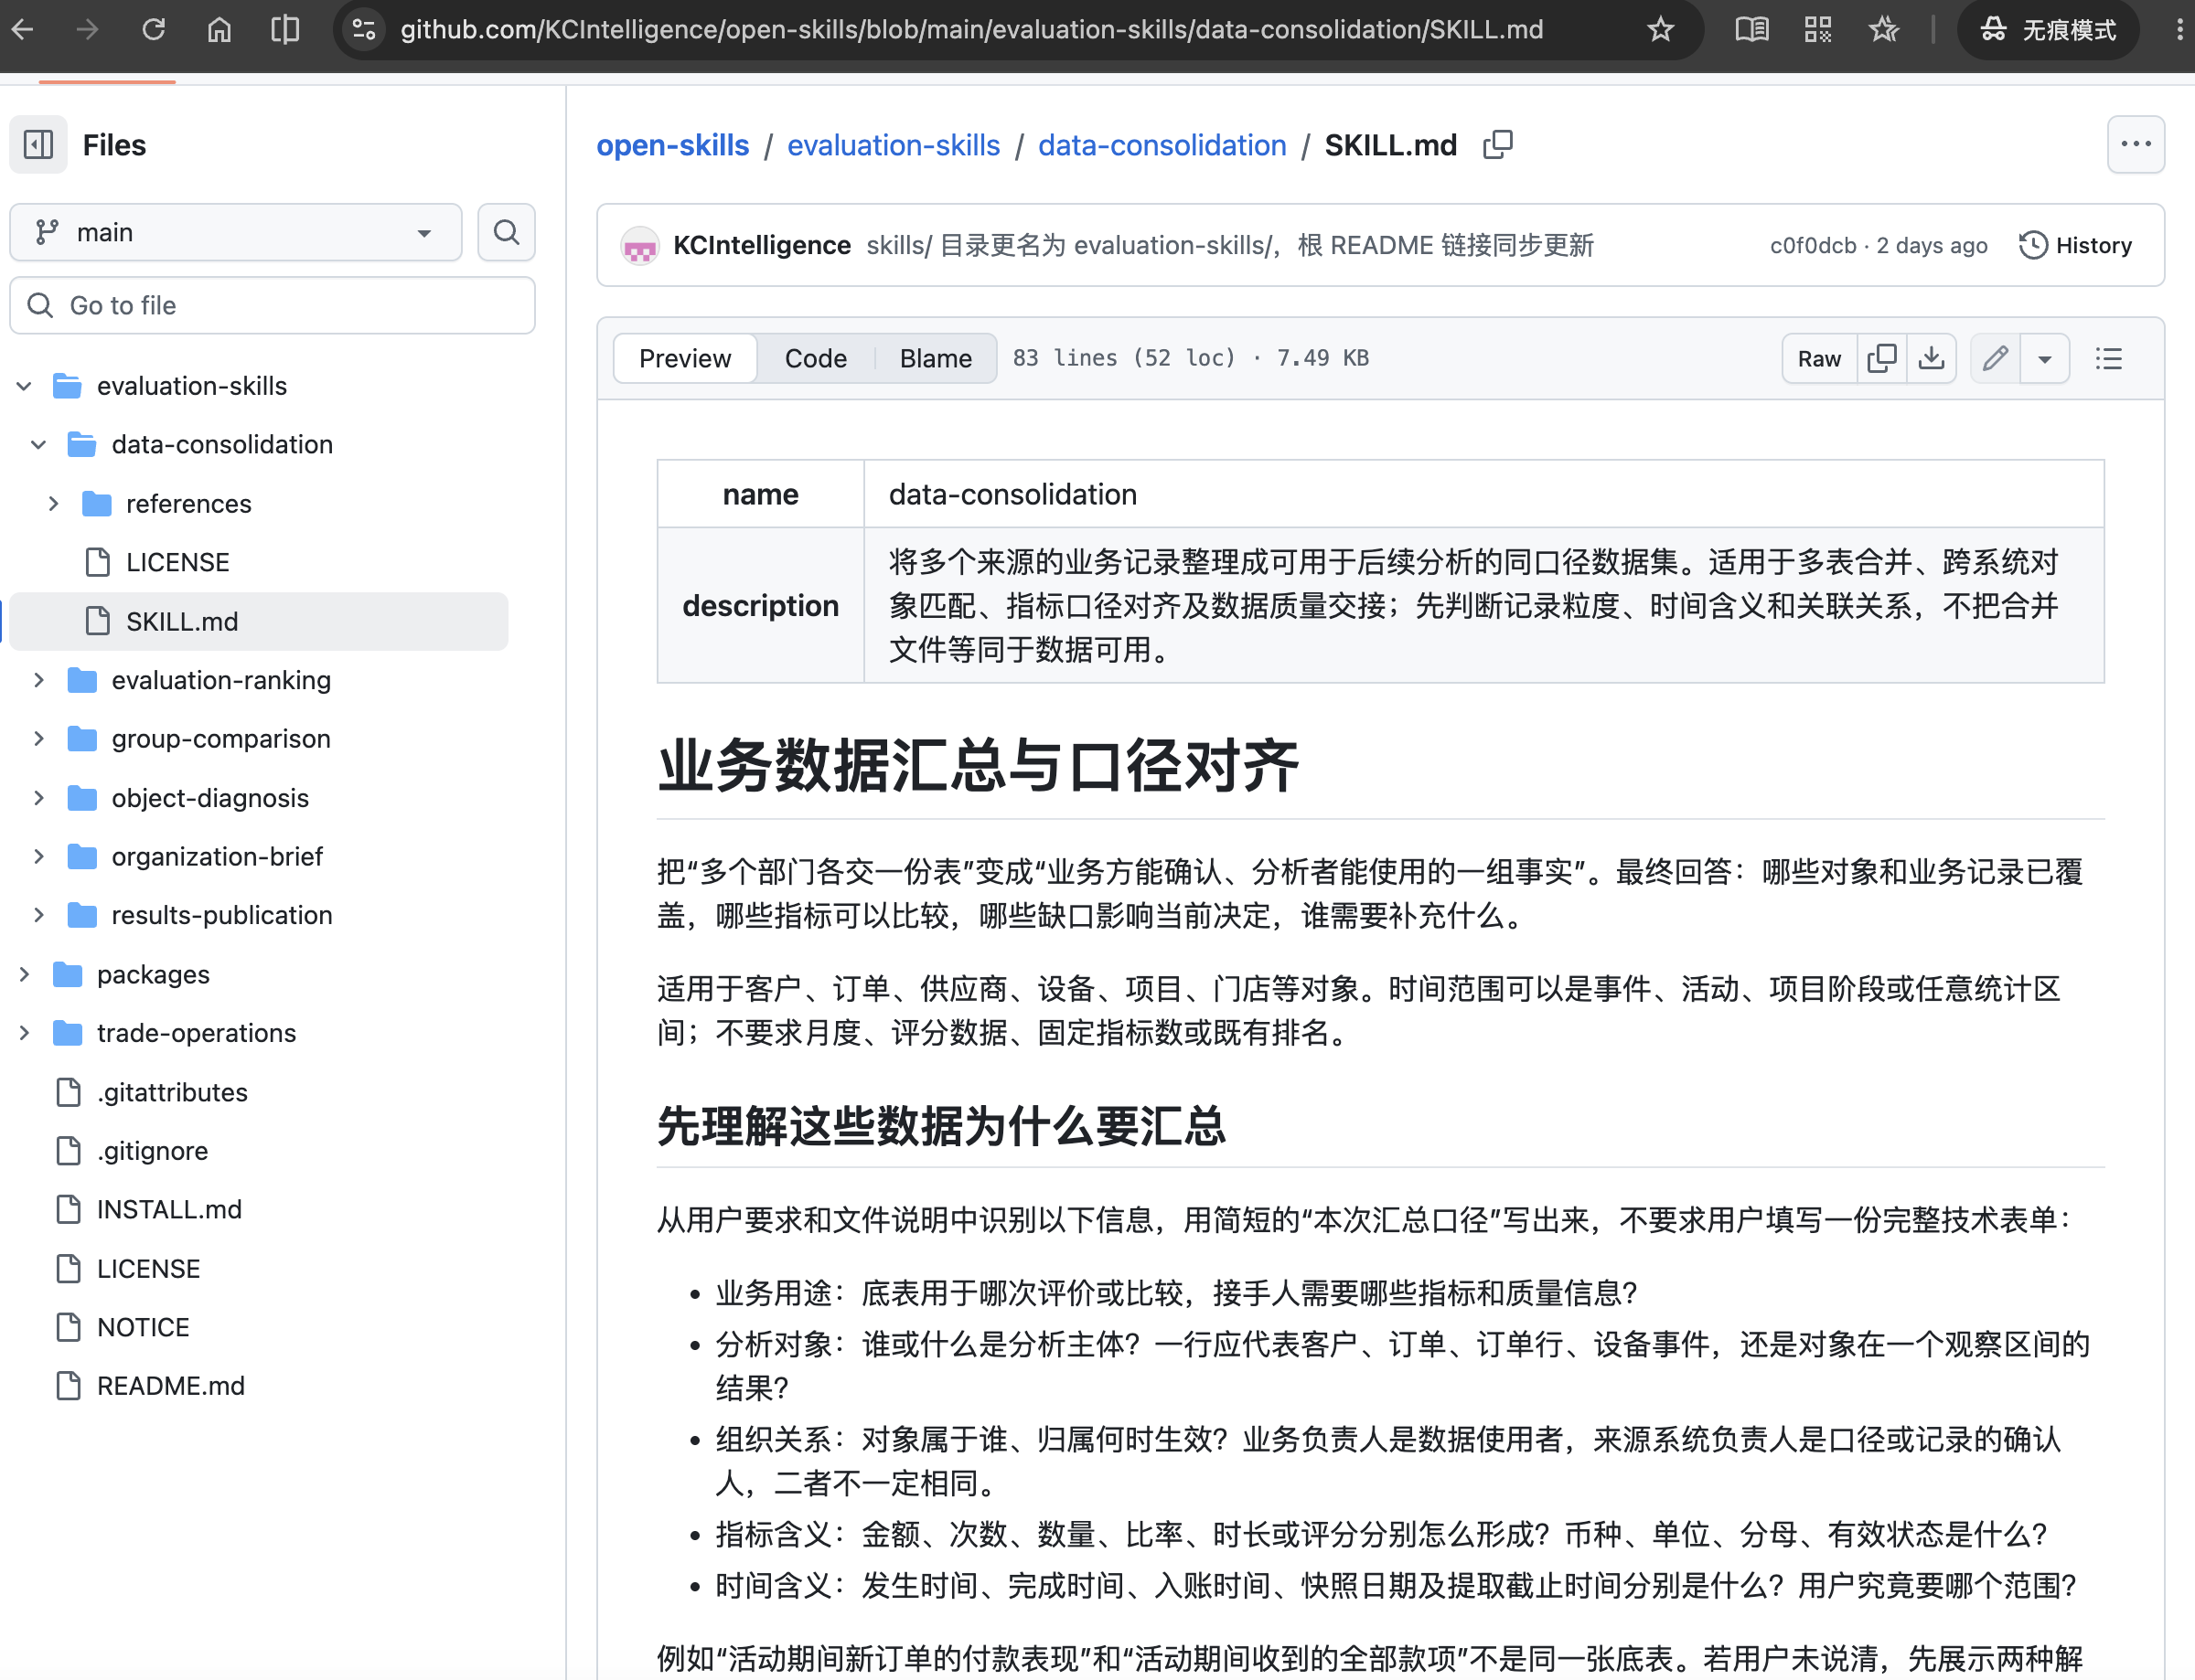The image size is (2195, 1680).
Task: Expand the trade-operations folder
Action: point(24,1033)
